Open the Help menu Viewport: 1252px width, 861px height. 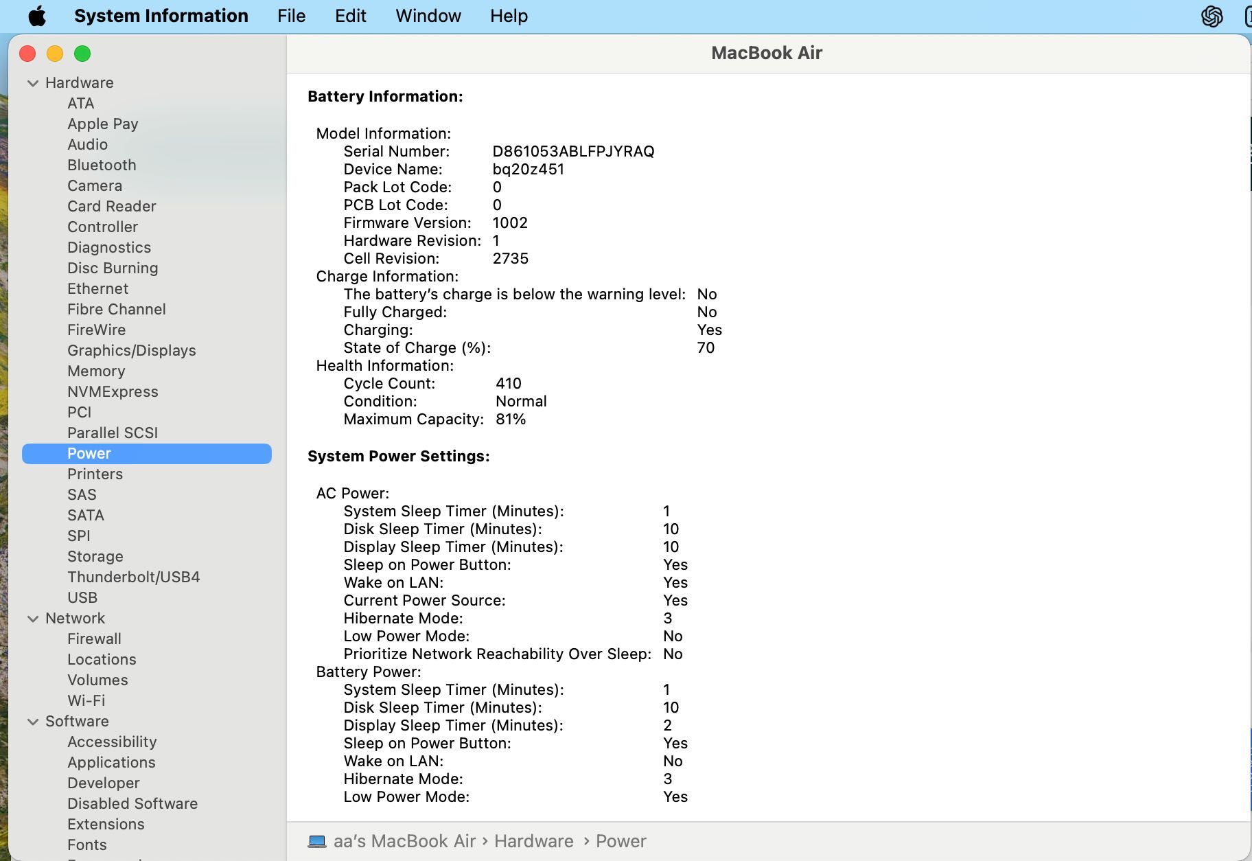509,16
